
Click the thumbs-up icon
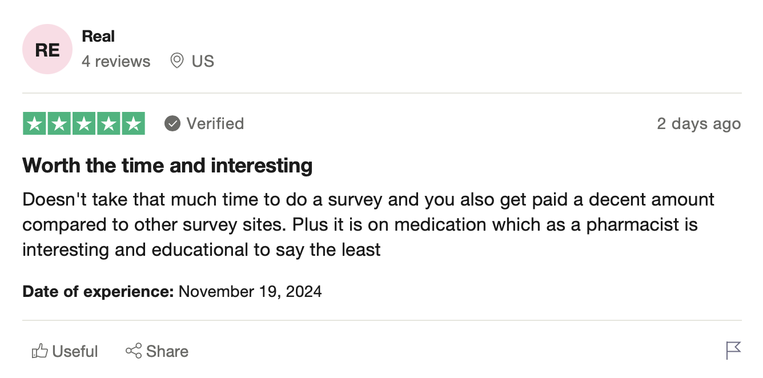(39, 351)
